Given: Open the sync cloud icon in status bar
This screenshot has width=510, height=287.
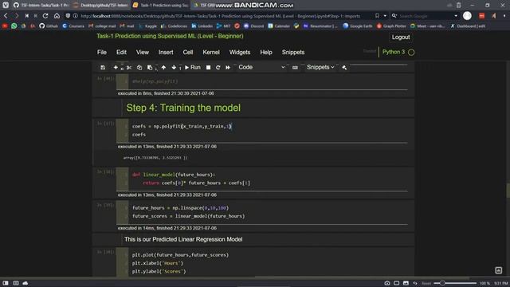Looking at the screenshot, I should point(25,283).
